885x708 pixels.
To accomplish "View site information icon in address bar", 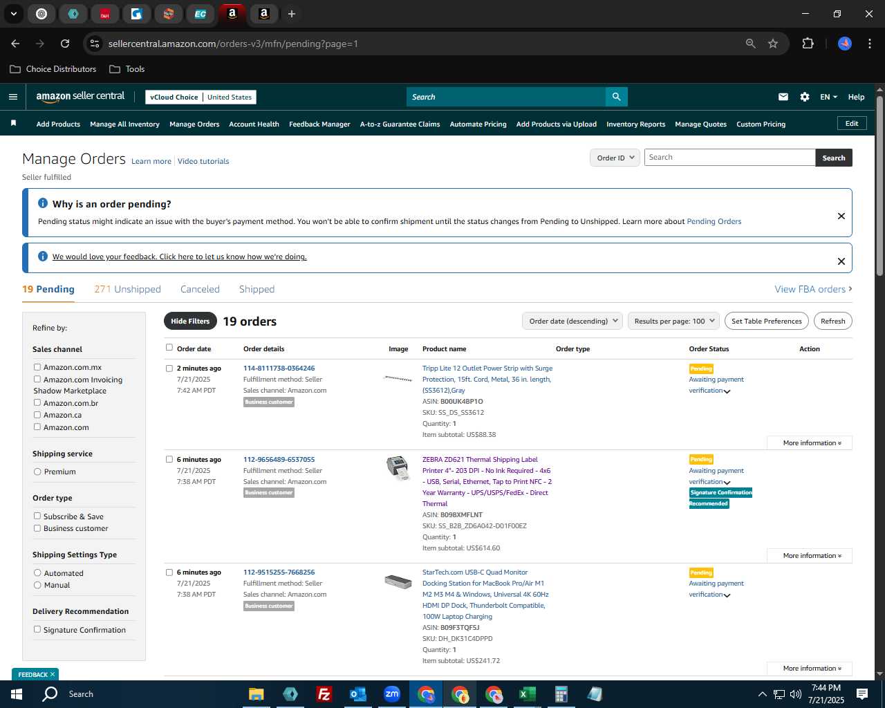I will coord(95,44).
